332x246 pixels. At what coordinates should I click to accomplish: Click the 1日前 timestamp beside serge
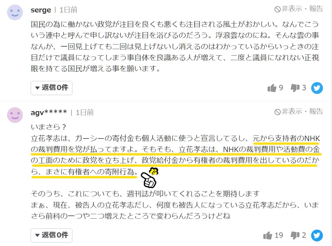tap(68, 10)
